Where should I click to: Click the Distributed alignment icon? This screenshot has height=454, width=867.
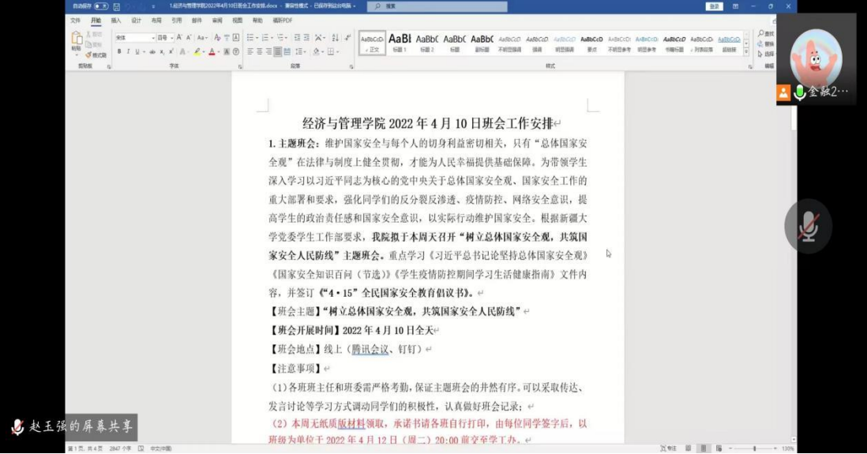(x=287, y=51)
